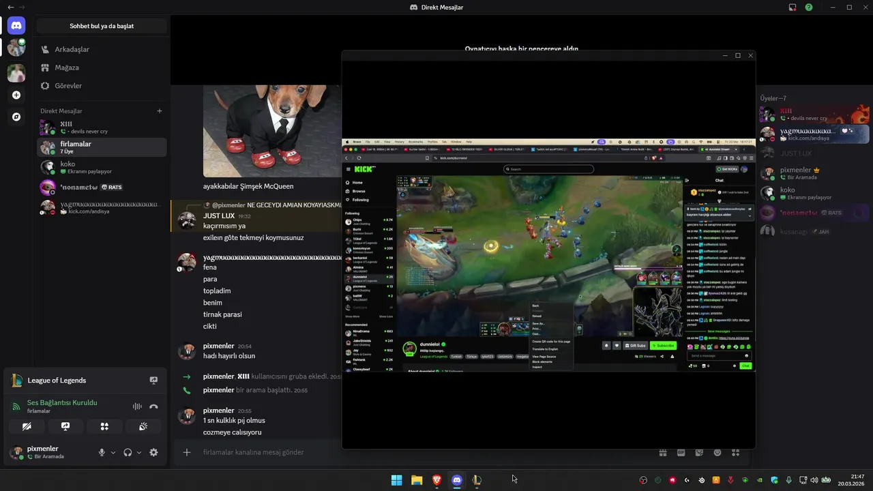Open the dog in suit image
This screenshot has height=491, width=873.
[x=273, y=131]
